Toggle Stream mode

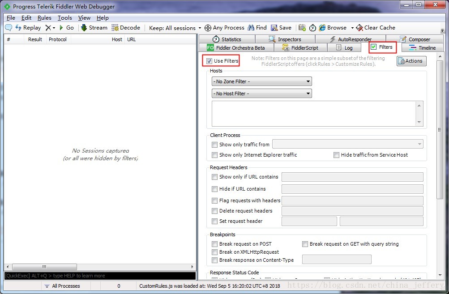pos(94,28)
